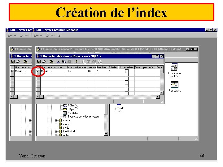Expand the master database node
This screenshot has height=167, width=223.
(x=56, y=120)
